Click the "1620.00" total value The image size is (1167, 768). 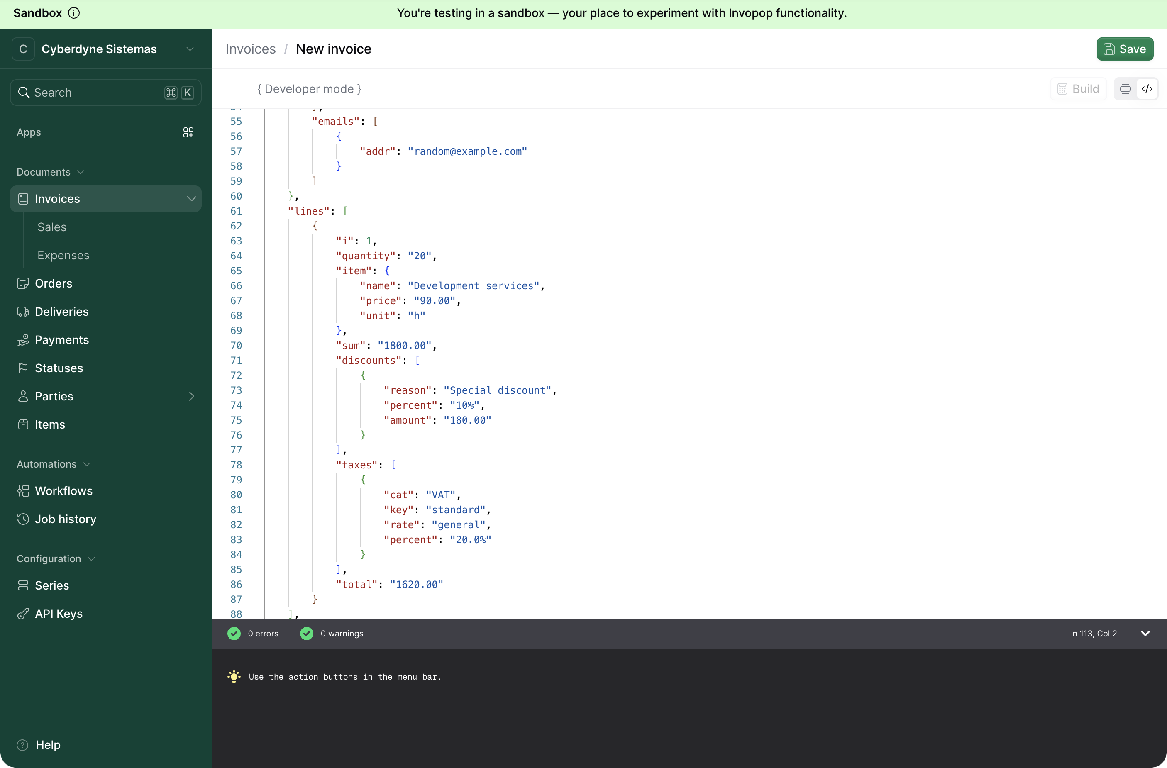click(416, 585)
